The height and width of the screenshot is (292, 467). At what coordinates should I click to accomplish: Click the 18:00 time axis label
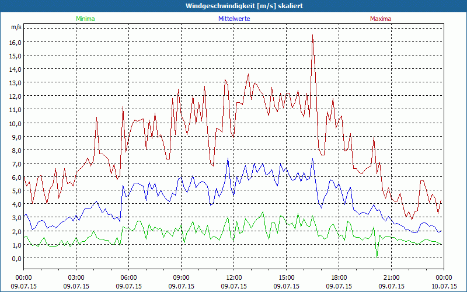[x=339, y=278]
